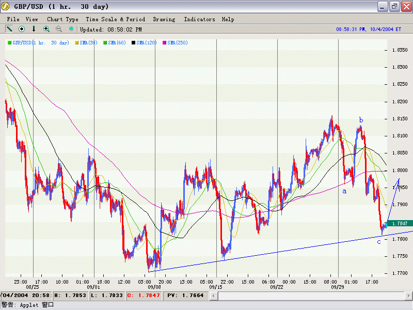Click the application logo in title bar
This screenshot has width=413, height=310.
[6, 6]
